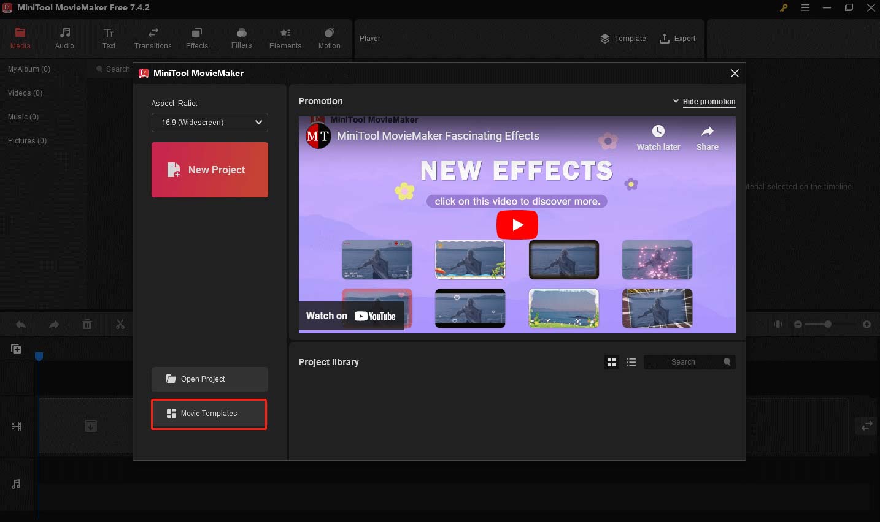The height and width of the screenshot is (522, 880).
Task: Click the New Project button
Action: pos(210,170)
